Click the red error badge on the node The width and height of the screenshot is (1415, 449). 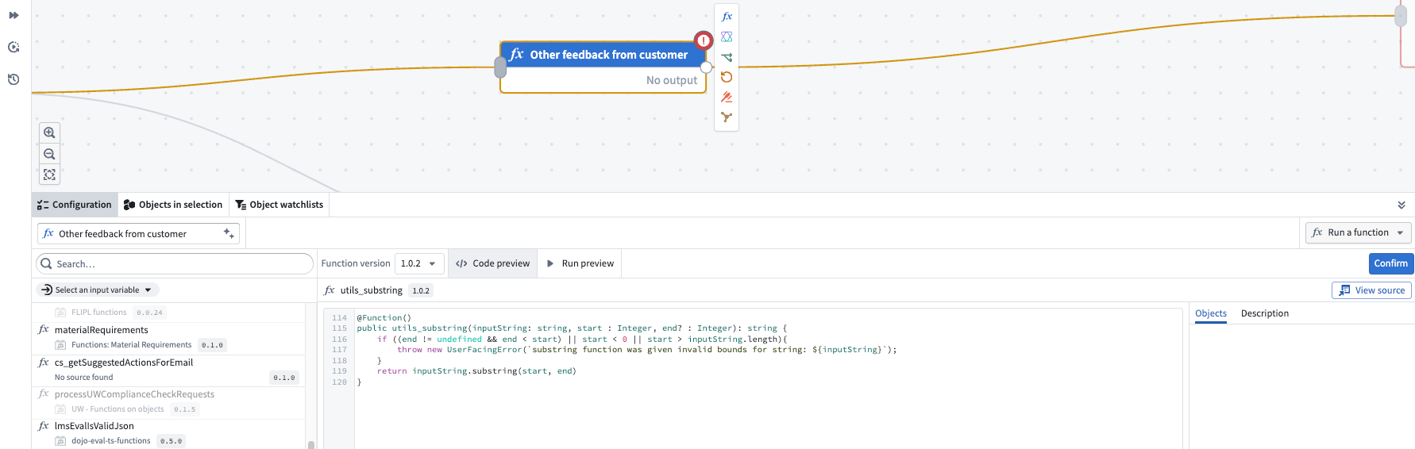pos(704,40)
